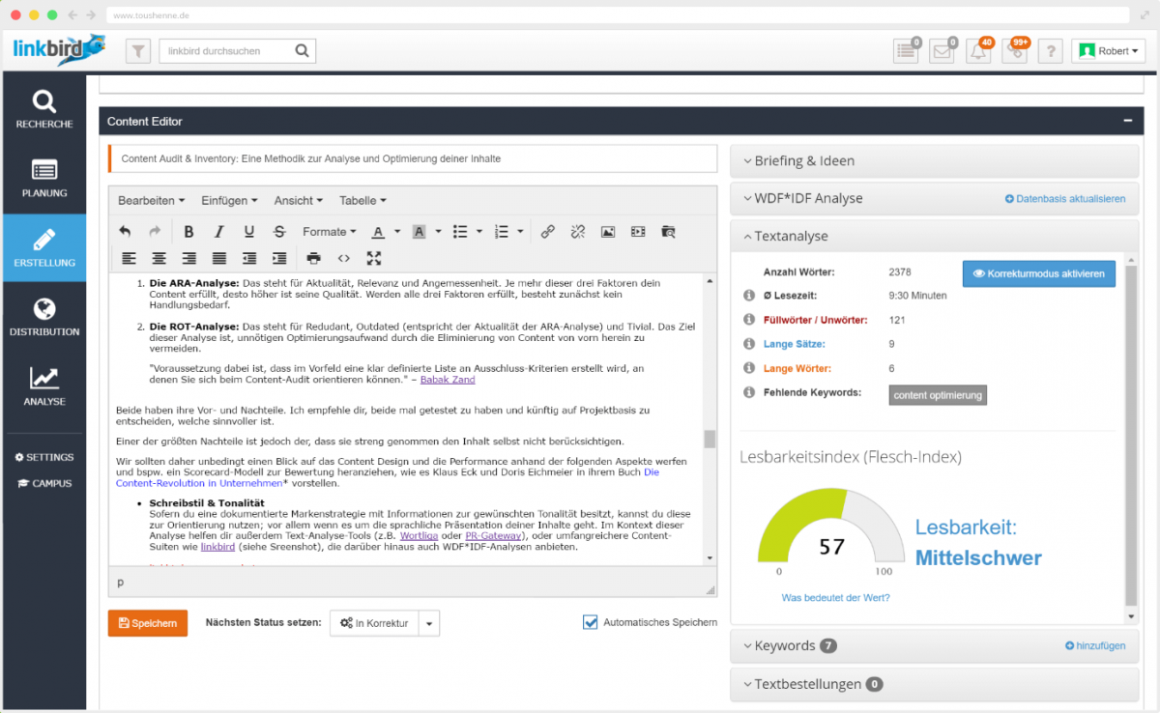Go to the Distribution sidebar section

pos(44,317)
